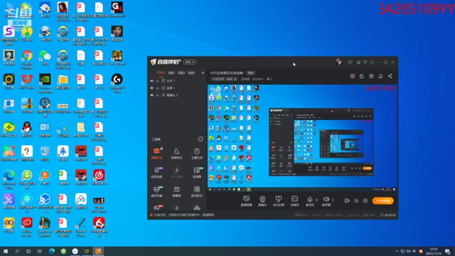Switch to the 场景2 scene tab

[181, 73]
